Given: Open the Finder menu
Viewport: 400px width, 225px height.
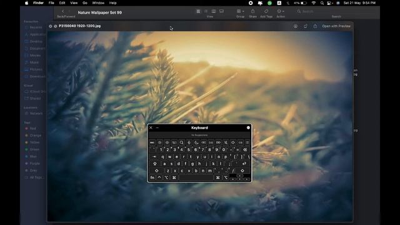Looking at the screenshot, I should point(38,3).
